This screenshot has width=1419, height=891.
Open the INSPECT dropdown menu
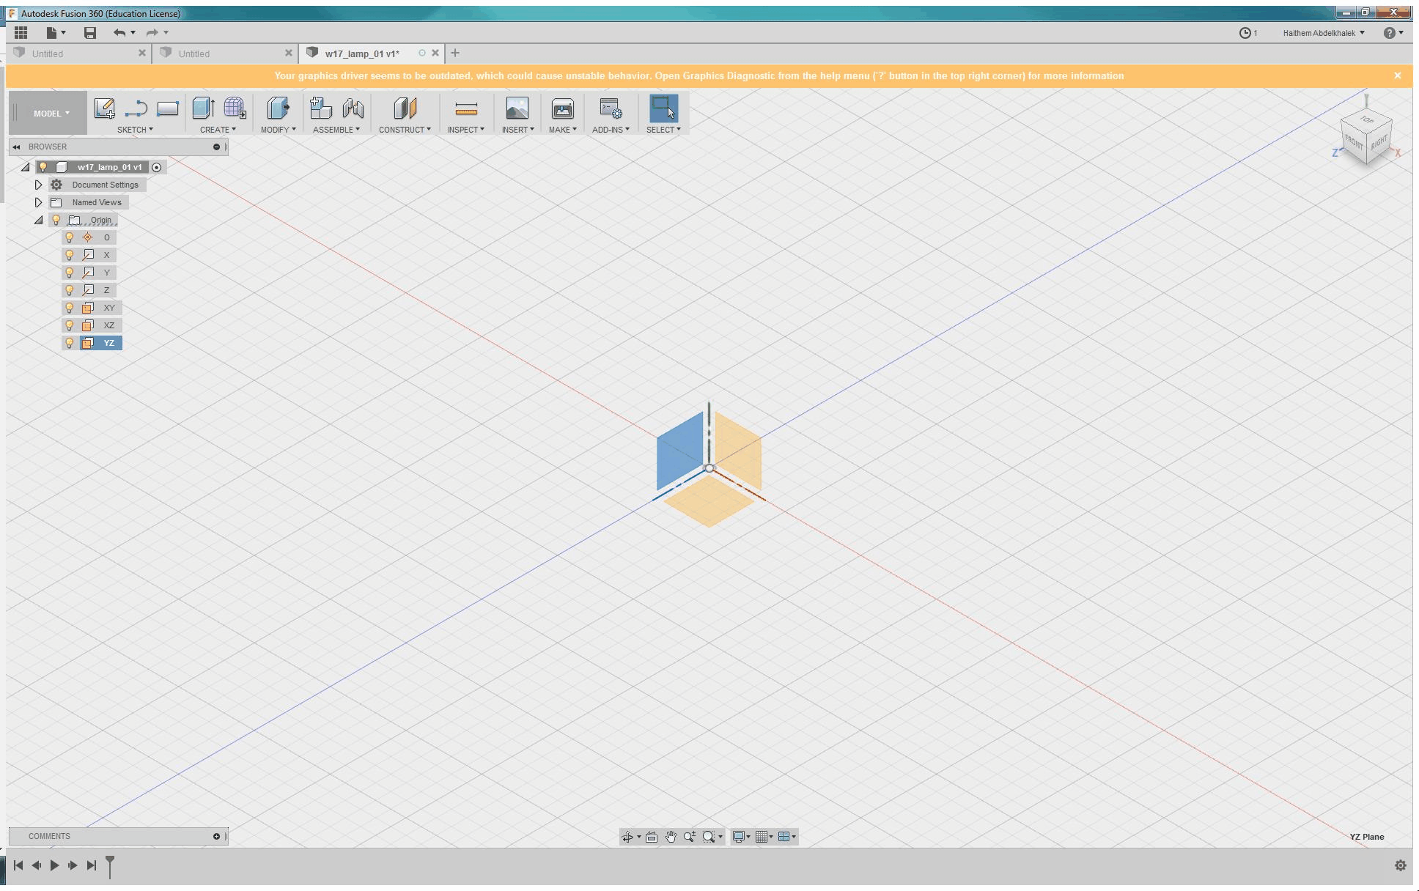click(x=465, y=130)
